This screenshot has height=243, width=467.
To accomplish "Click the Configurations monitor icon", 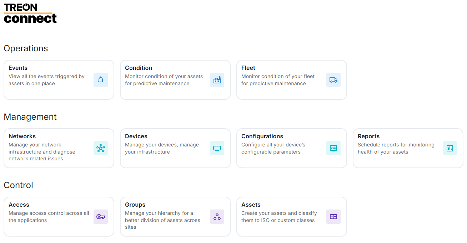I will 333,148.
